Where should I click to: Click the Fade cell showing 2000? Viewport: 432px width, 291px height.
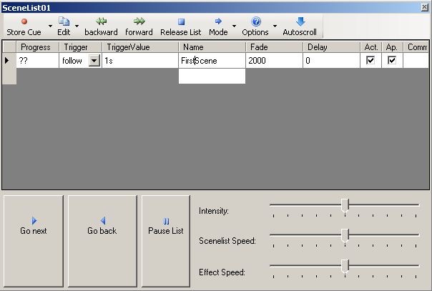click(274, 61)
